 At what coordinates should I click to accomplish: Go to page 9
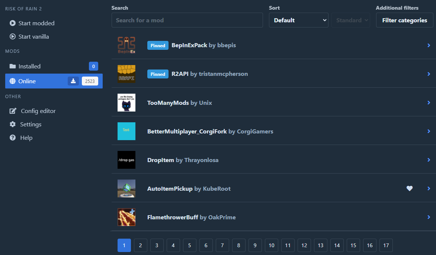click(255, 245)
